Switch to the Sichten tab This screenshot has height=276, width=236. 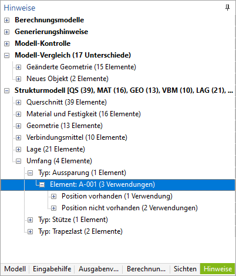[x=185, y=269]
